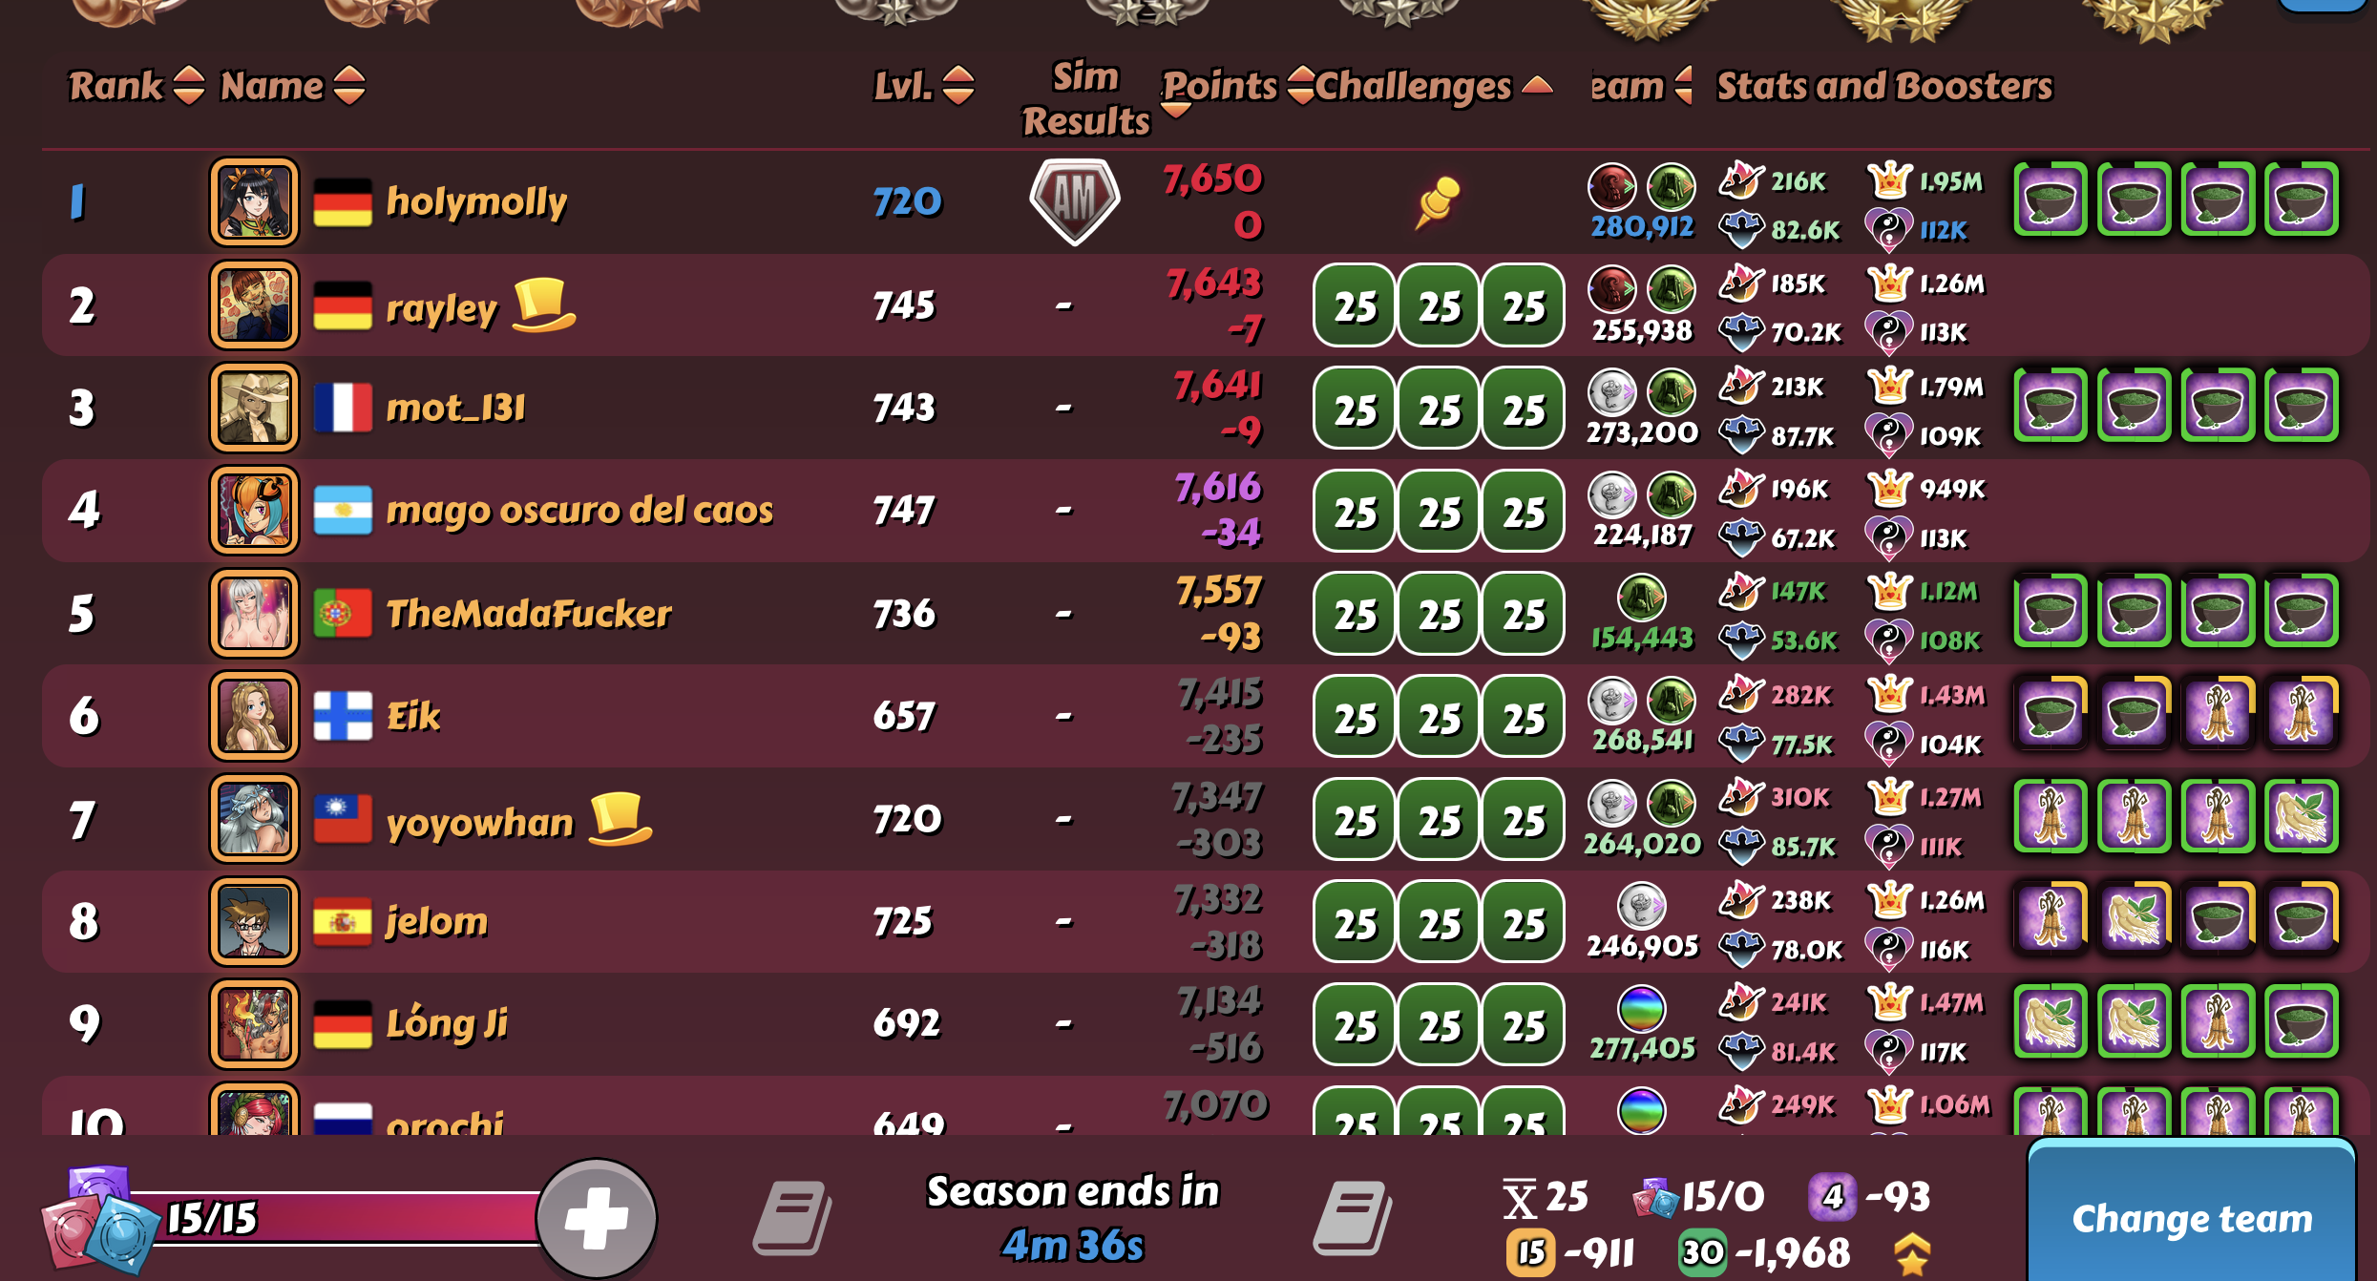2377x1281 pixels.
Task: Click the first green booster bowl in holymolly's row
Action: point(2050,199)
